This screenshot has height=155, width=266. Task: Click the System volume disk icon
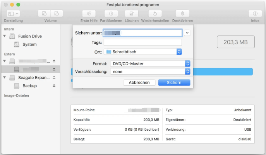[16, 44]
